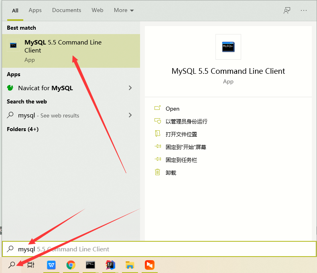Click the open file location icon
The width and height of the screenshot is (317, 273).
[x=157, y=133]
